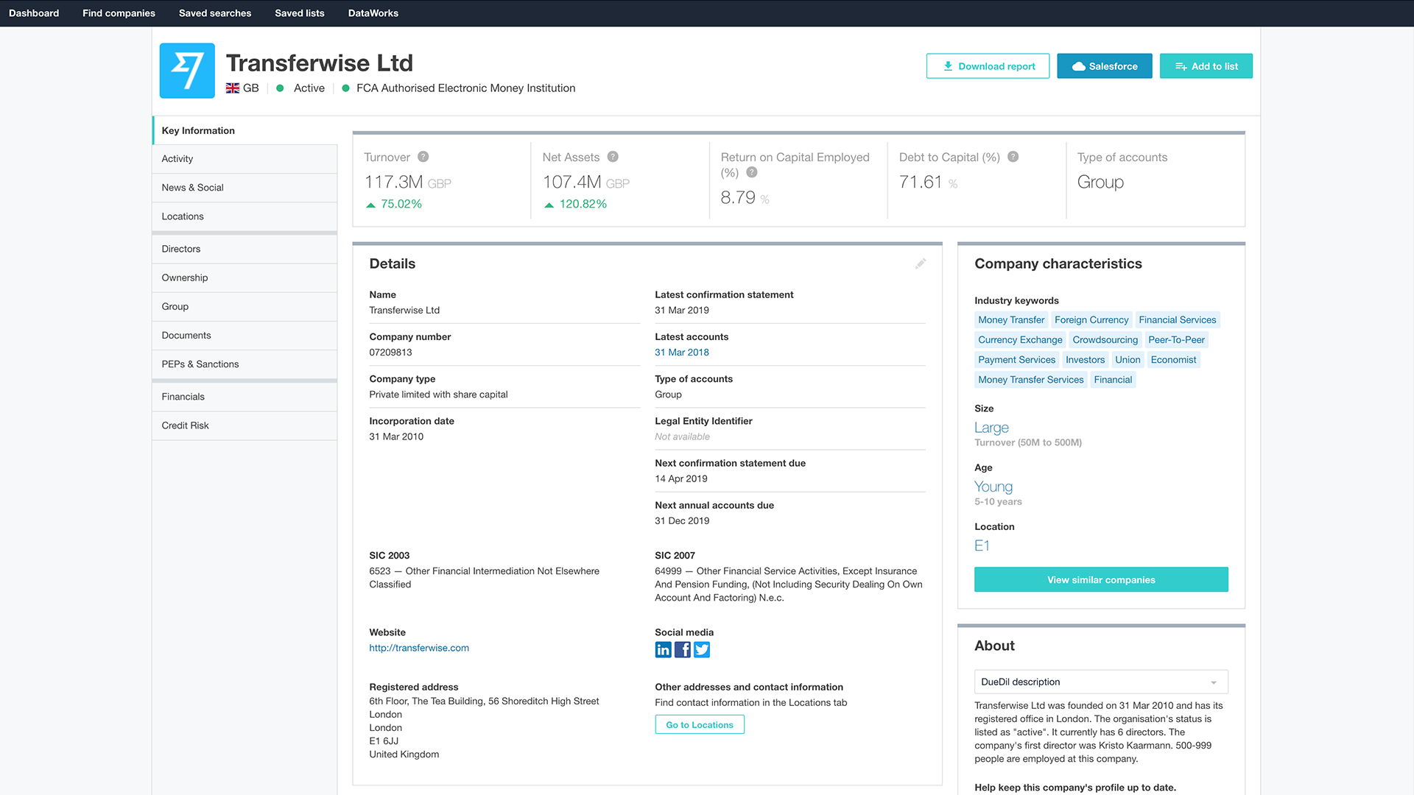Open DataWorks in the top menu
This screenshot has width=1414, height=795.
(373, 13)
